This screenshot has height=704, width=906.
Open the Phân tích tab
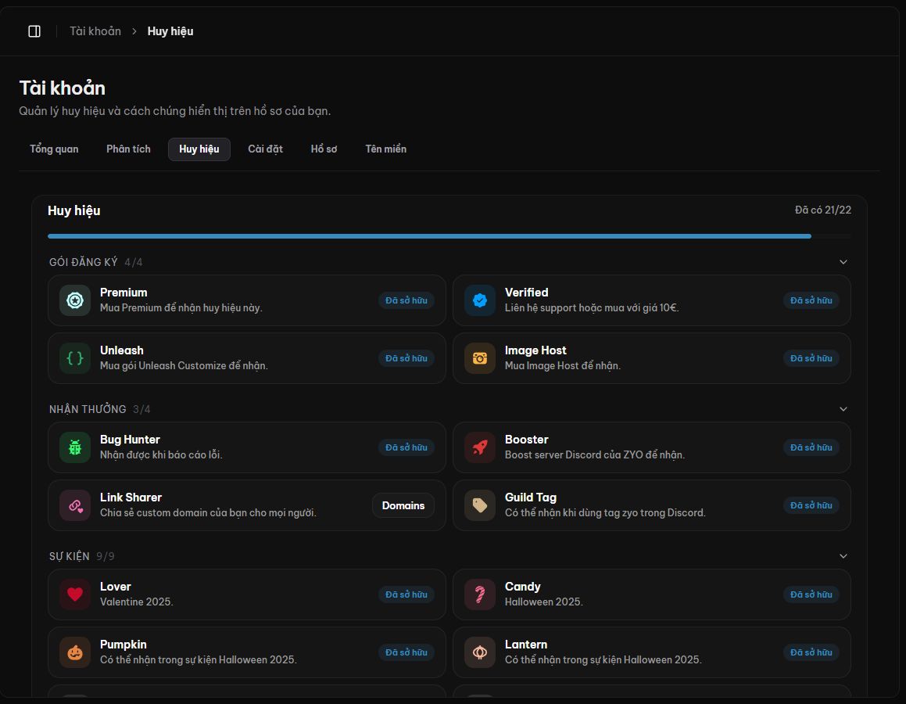(128, 149)
